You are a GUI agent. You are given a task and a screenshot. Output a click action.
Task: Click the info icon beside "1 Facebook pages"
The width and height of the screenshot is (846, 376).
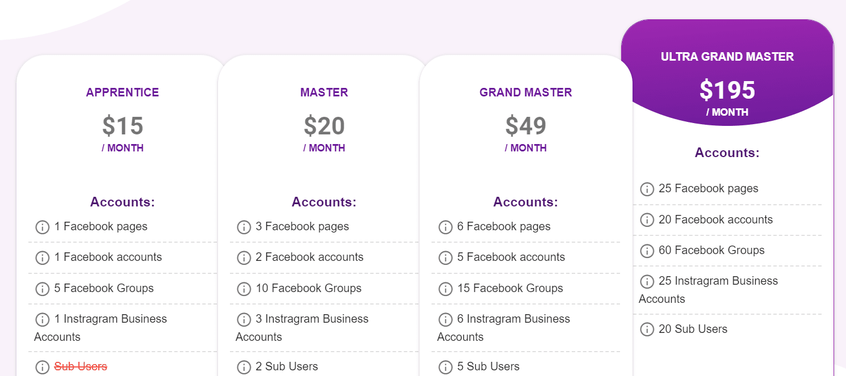42,227
